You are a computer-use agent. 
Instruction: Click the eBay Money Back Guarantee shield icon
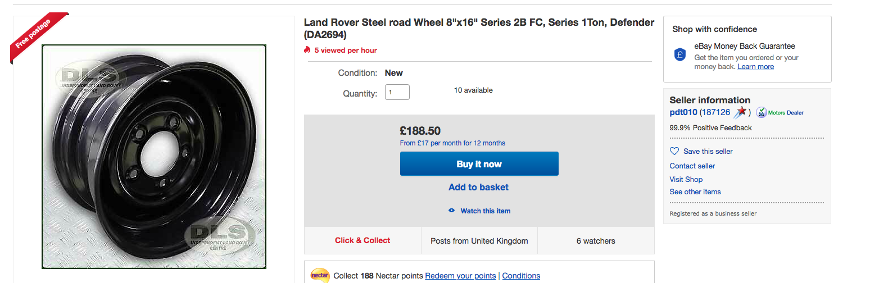(680, 54)
